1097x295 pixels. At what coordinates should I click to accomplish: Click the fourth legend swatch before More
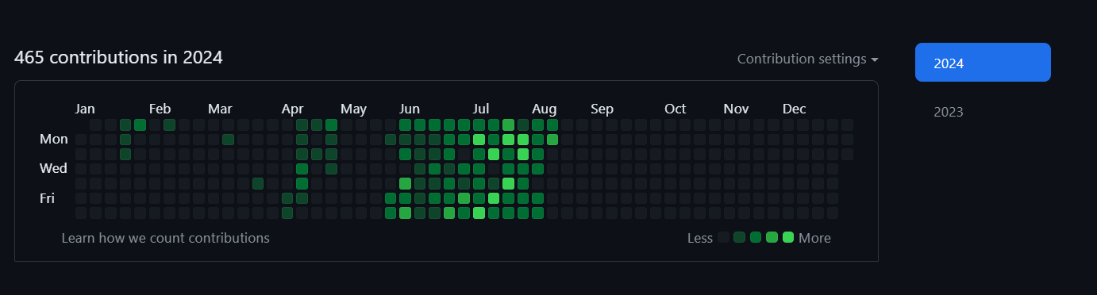(740, 237)
